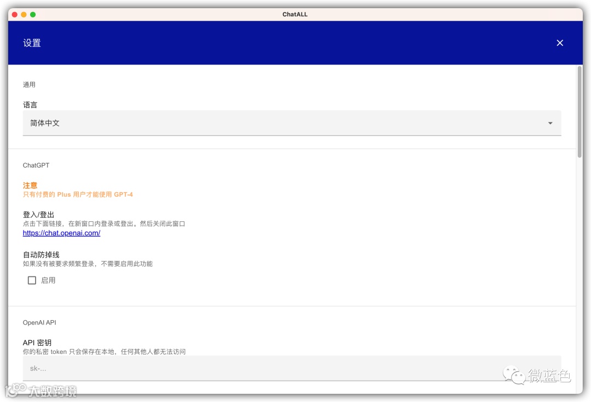Open the language dropdown showing 简体中文

coord(292,123)
